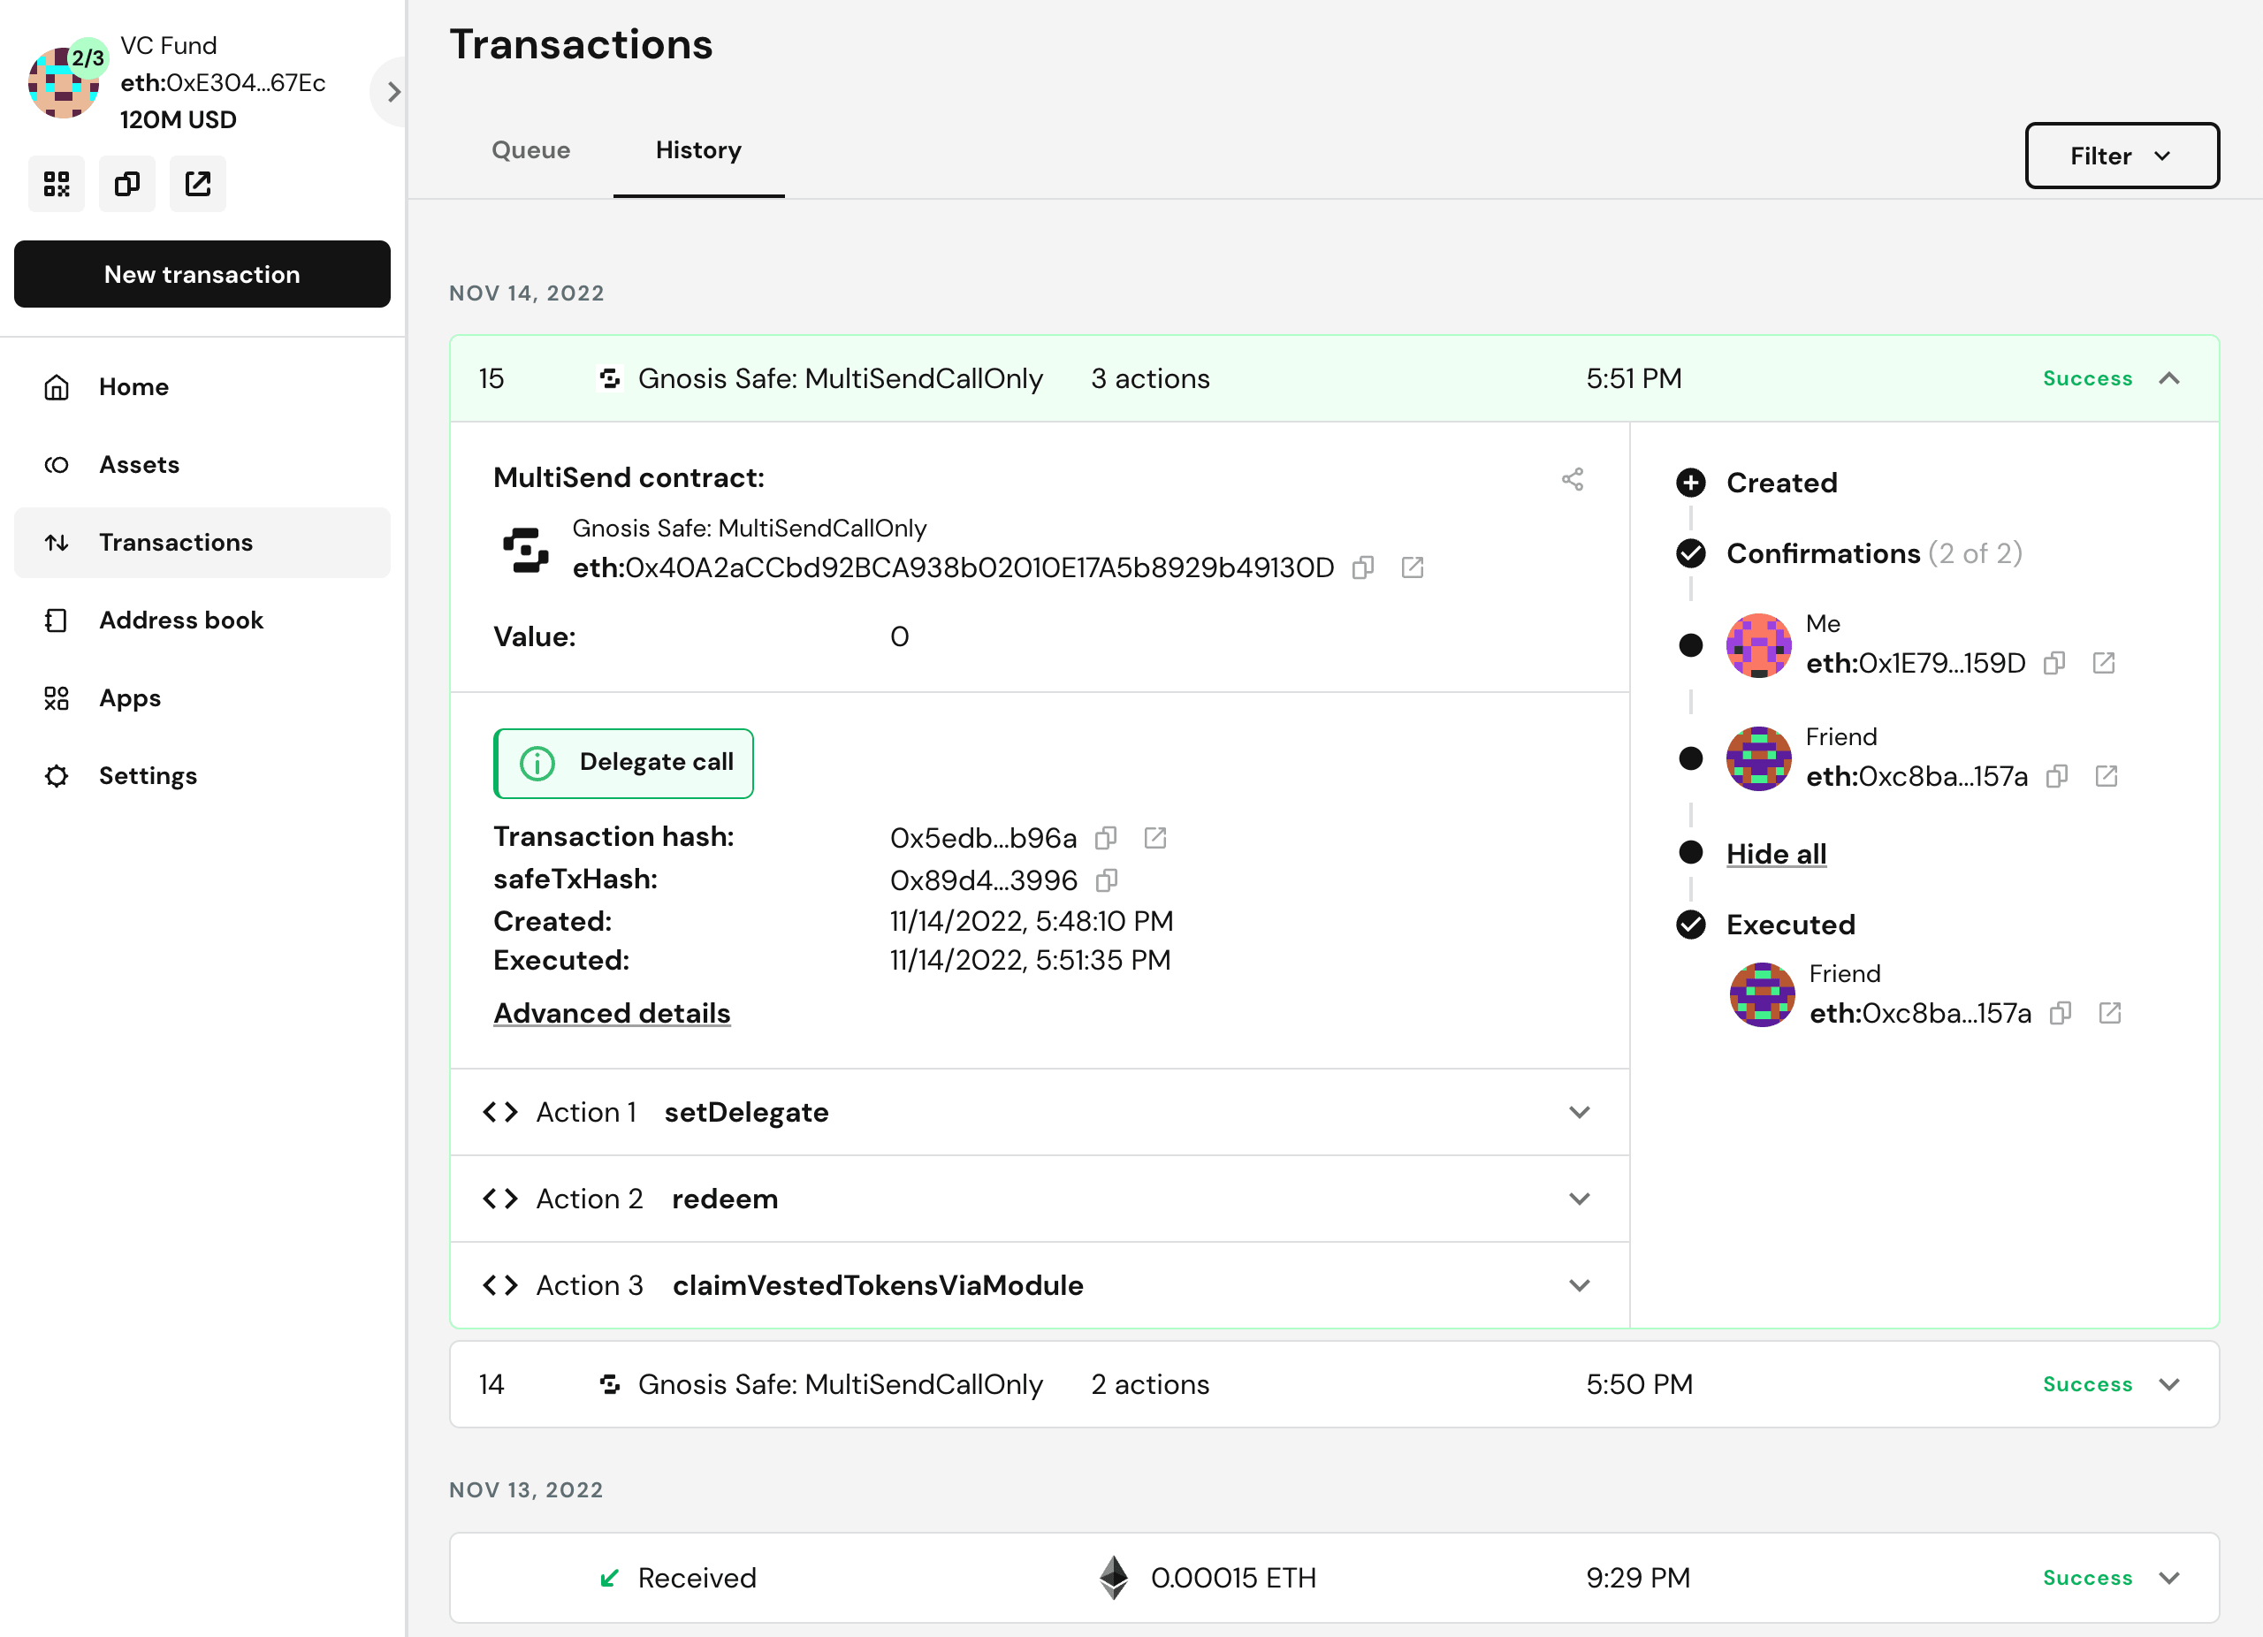Screen dimensions: 2263x1637
Task: Click Hide all confirmations link
Action: (x=1776, y=854)
